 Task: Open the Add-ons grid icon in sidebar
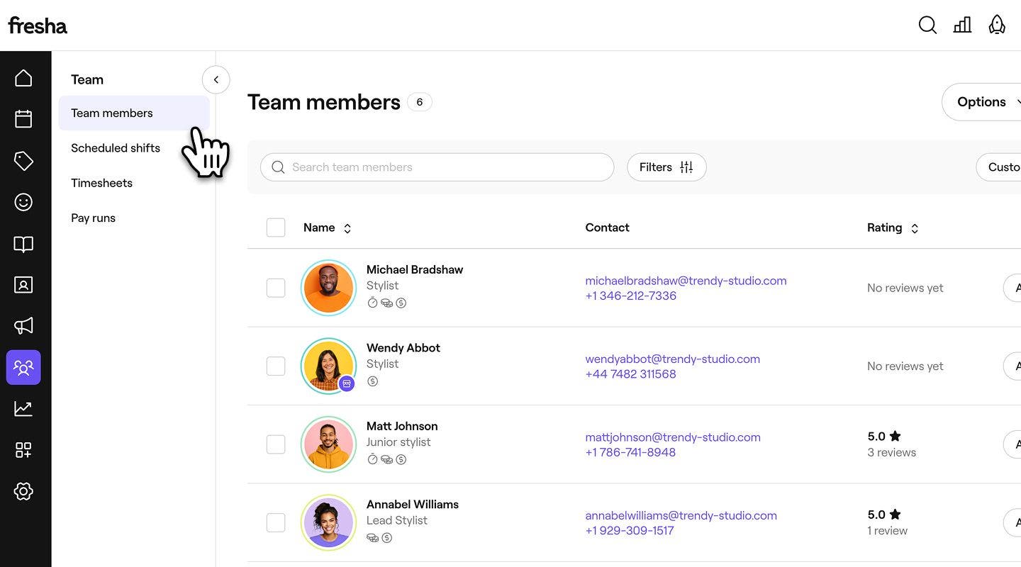click(x=23, y=450)
